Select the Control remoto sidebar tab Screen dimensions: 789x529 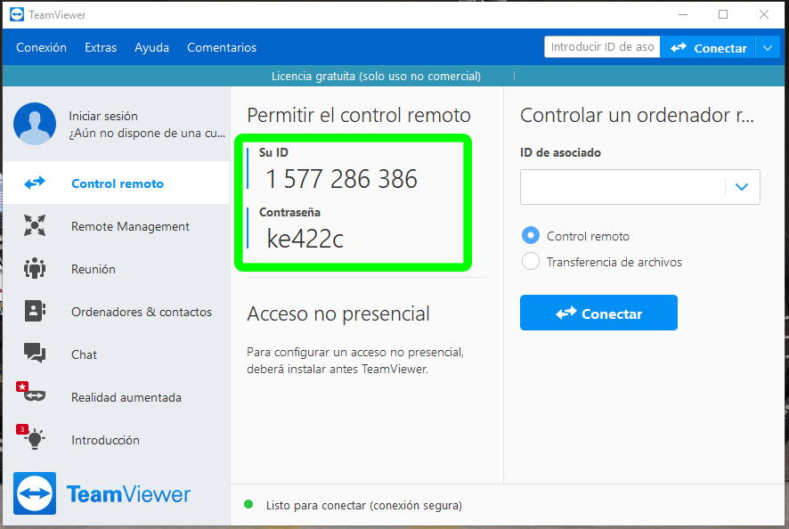[x=117, y=183]
